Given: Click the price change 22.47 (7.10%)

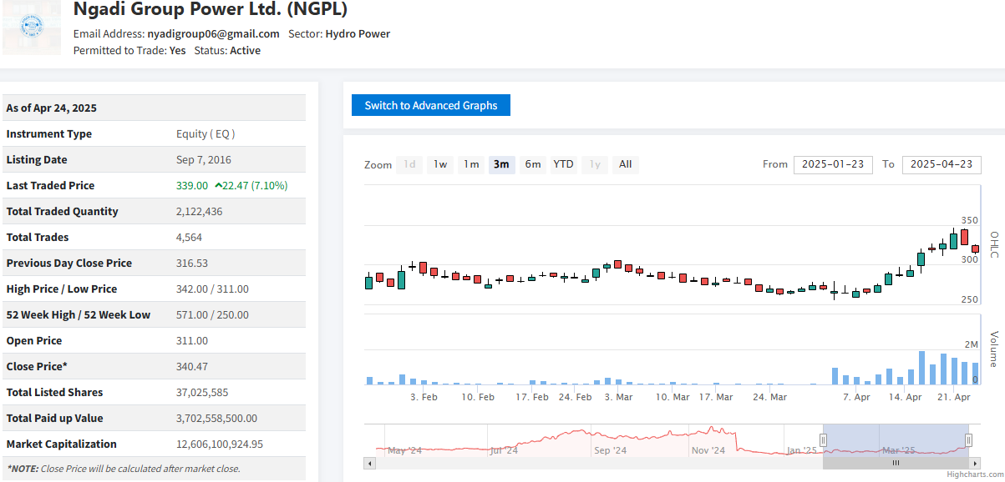Looking at the screenshot, I should (x=254, y=185).
